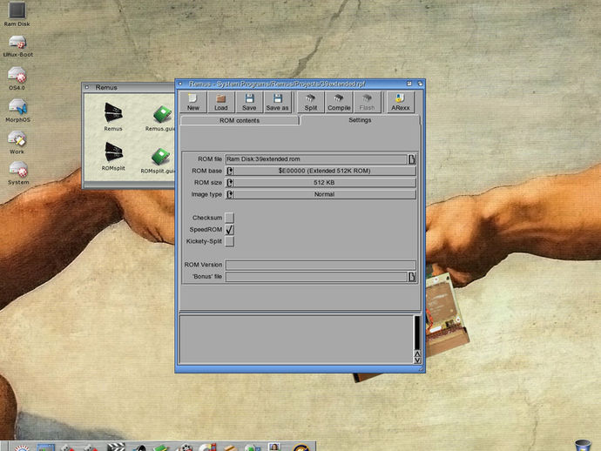Viewport: 601px width, 451px height.
Task: Open the file requester icon beside ROM file
Action: pos(412,159)
